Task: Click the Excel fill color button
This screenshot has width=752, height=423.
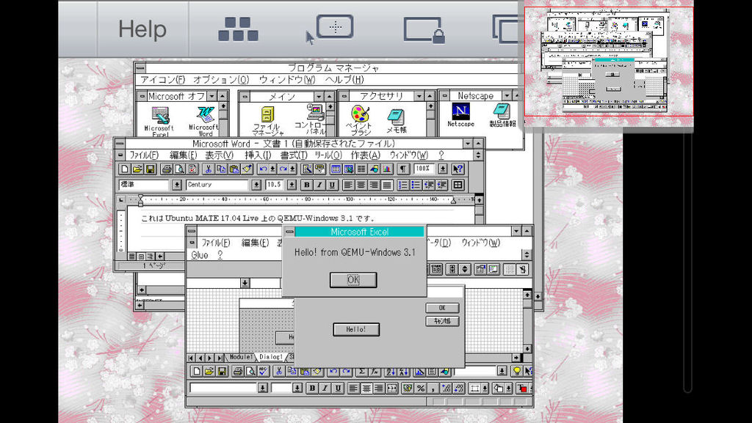Action: [x=499, y=388]
